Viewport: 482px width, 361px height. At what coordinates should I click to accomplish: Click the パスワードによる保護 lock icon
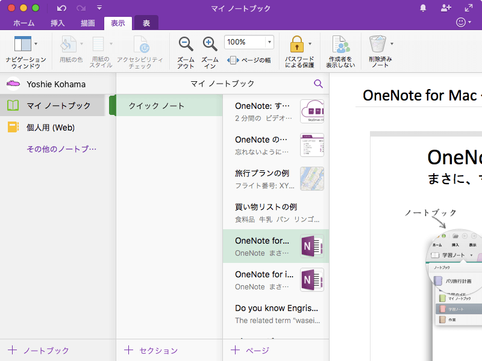click(x=297, y=44)
